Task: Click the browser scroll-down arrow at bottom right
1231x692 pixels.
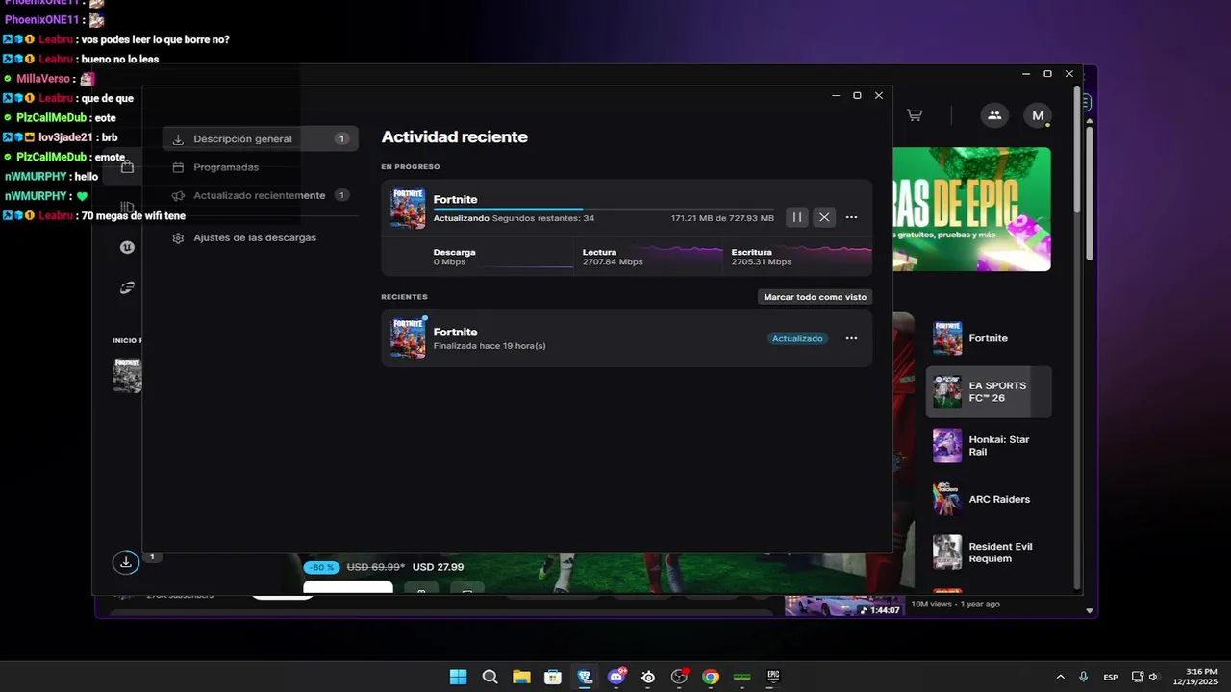Action: pos(1090,610)
